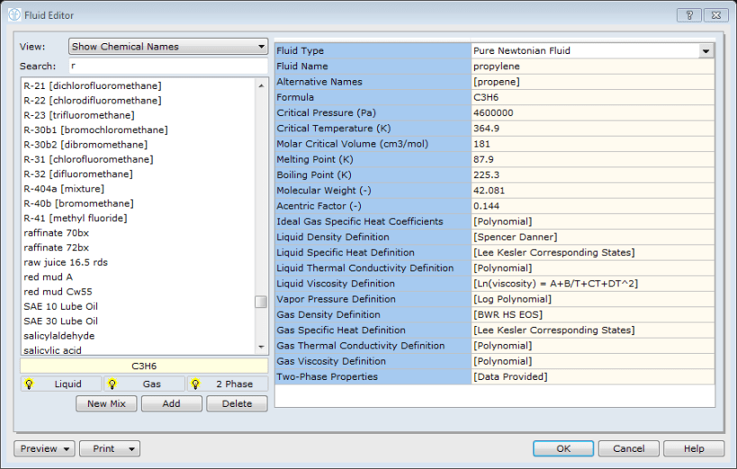Open the Print dropdown button
Image resolution: width=737 pixels, height=469 pixels.
(110, 449)
